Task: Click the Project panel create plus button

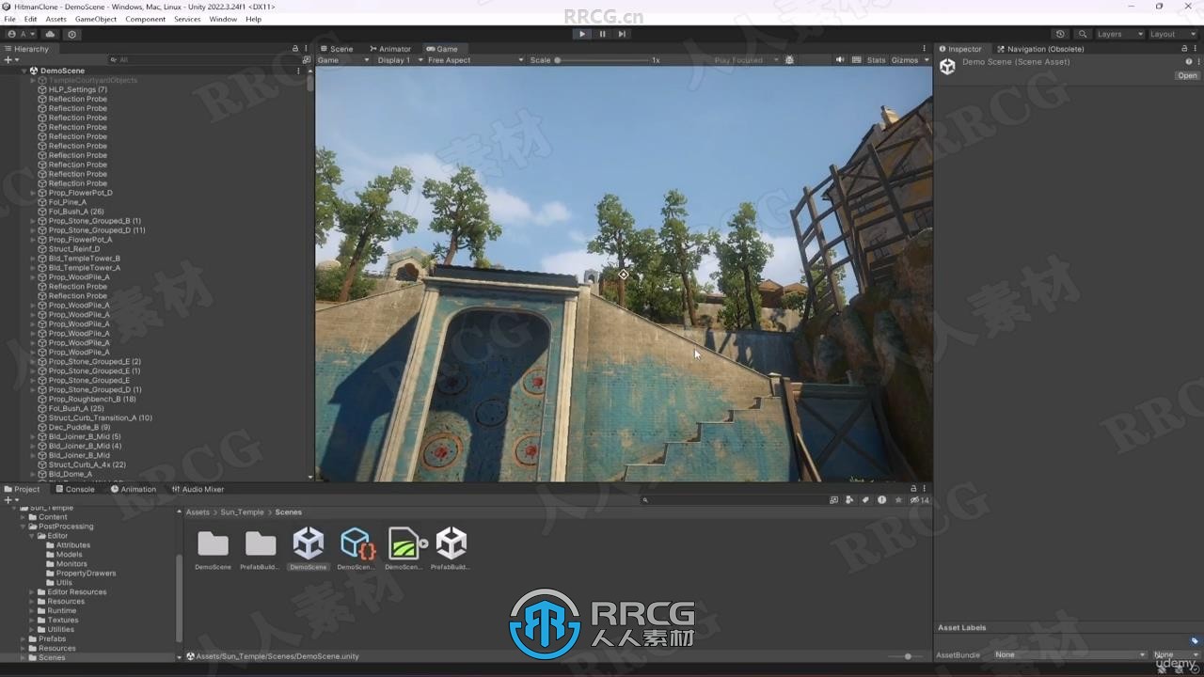Action: 9,500
